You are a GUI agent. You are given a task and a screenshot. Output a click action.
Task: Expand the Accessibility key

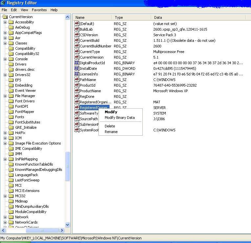tap(5, 22)
